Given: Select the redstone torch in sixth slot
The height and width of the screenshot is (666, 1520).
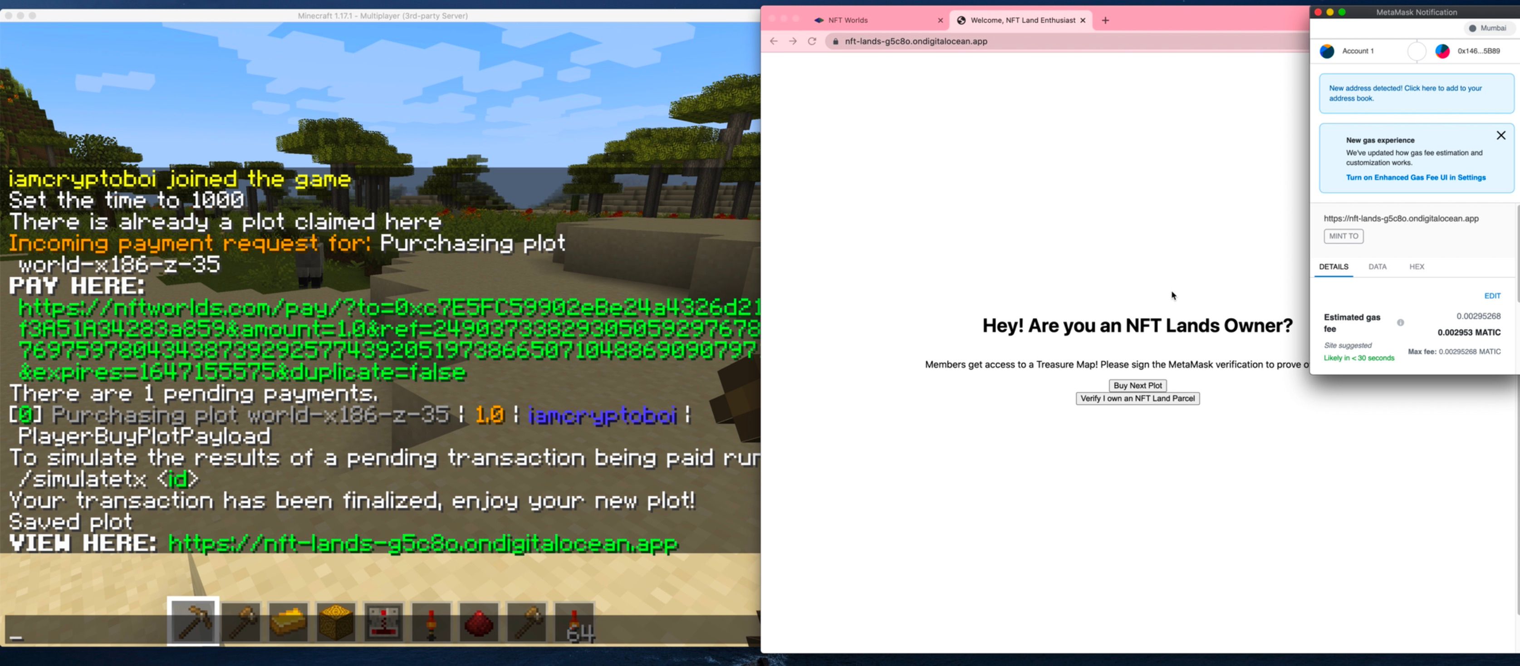Looking at the screenshot, I should pyautogui.click(x=431, y=622).
